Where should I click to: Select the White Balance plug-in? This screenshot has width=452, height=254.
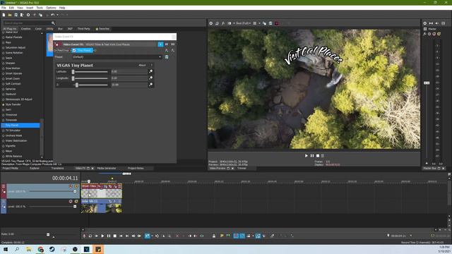pyautogui.click(x=13, y=157)
